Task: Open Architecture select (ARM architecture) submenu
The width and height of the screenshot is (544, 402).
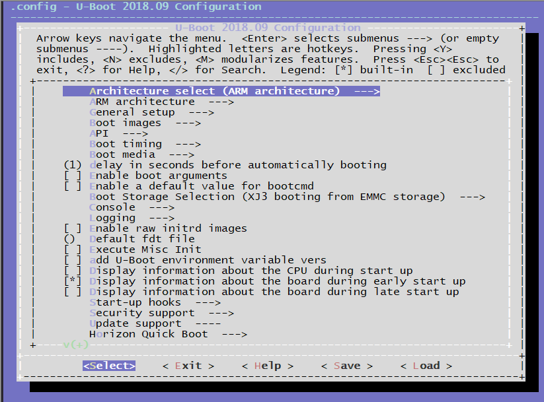Action: coord(221,91)
